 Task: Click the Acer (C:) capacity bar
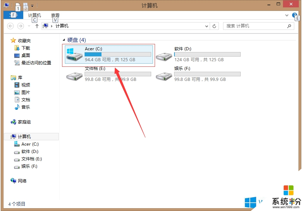(118, 55)
